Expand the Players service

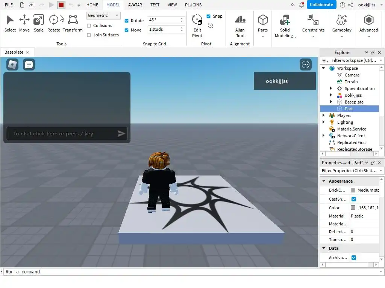(x=323, y=115)
